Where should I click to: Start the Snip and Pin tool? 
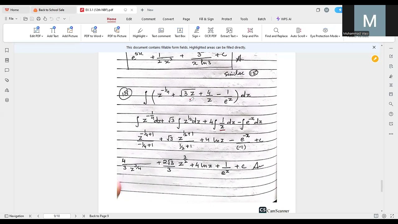(x=250, y=32)
